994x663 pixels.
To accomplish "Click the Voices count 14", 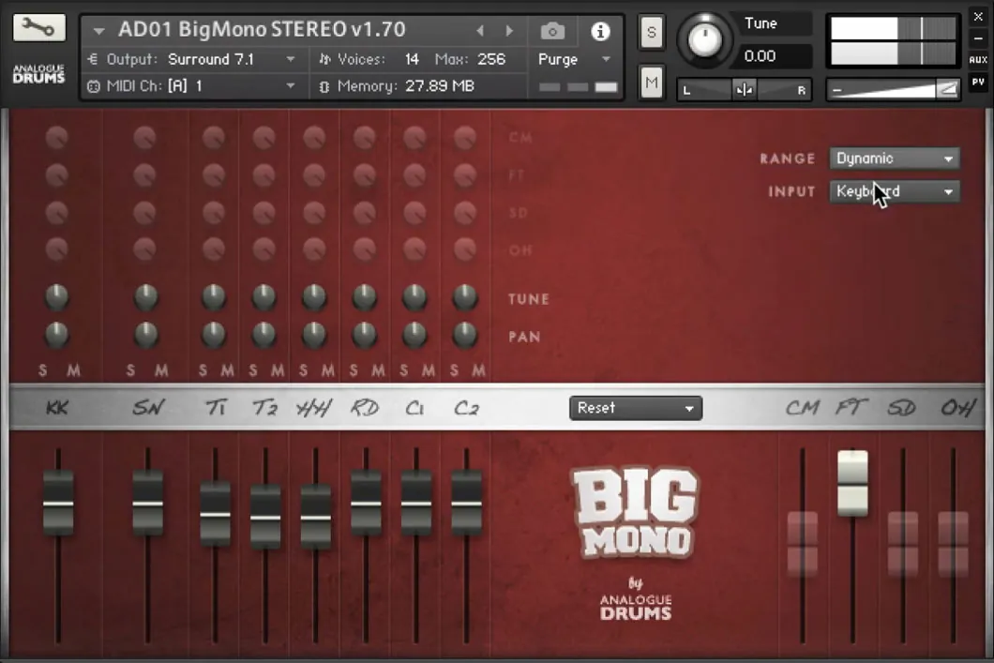I will [412, 59].
